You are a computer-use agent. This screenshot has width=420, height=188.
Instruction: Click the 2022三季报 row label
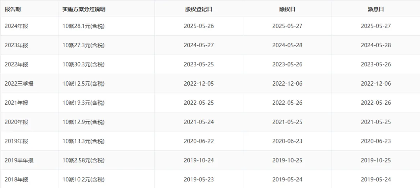(x=19, y=83)
